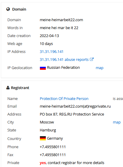Click the globe icon beside Domain heading
The image size is (123, 167).
coord(8,9)
